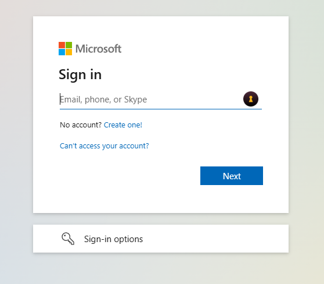Click the key icon beside Sign-in options

click(68, 239)
